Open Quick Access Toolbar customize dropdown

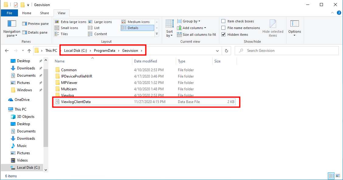[28, 5]
